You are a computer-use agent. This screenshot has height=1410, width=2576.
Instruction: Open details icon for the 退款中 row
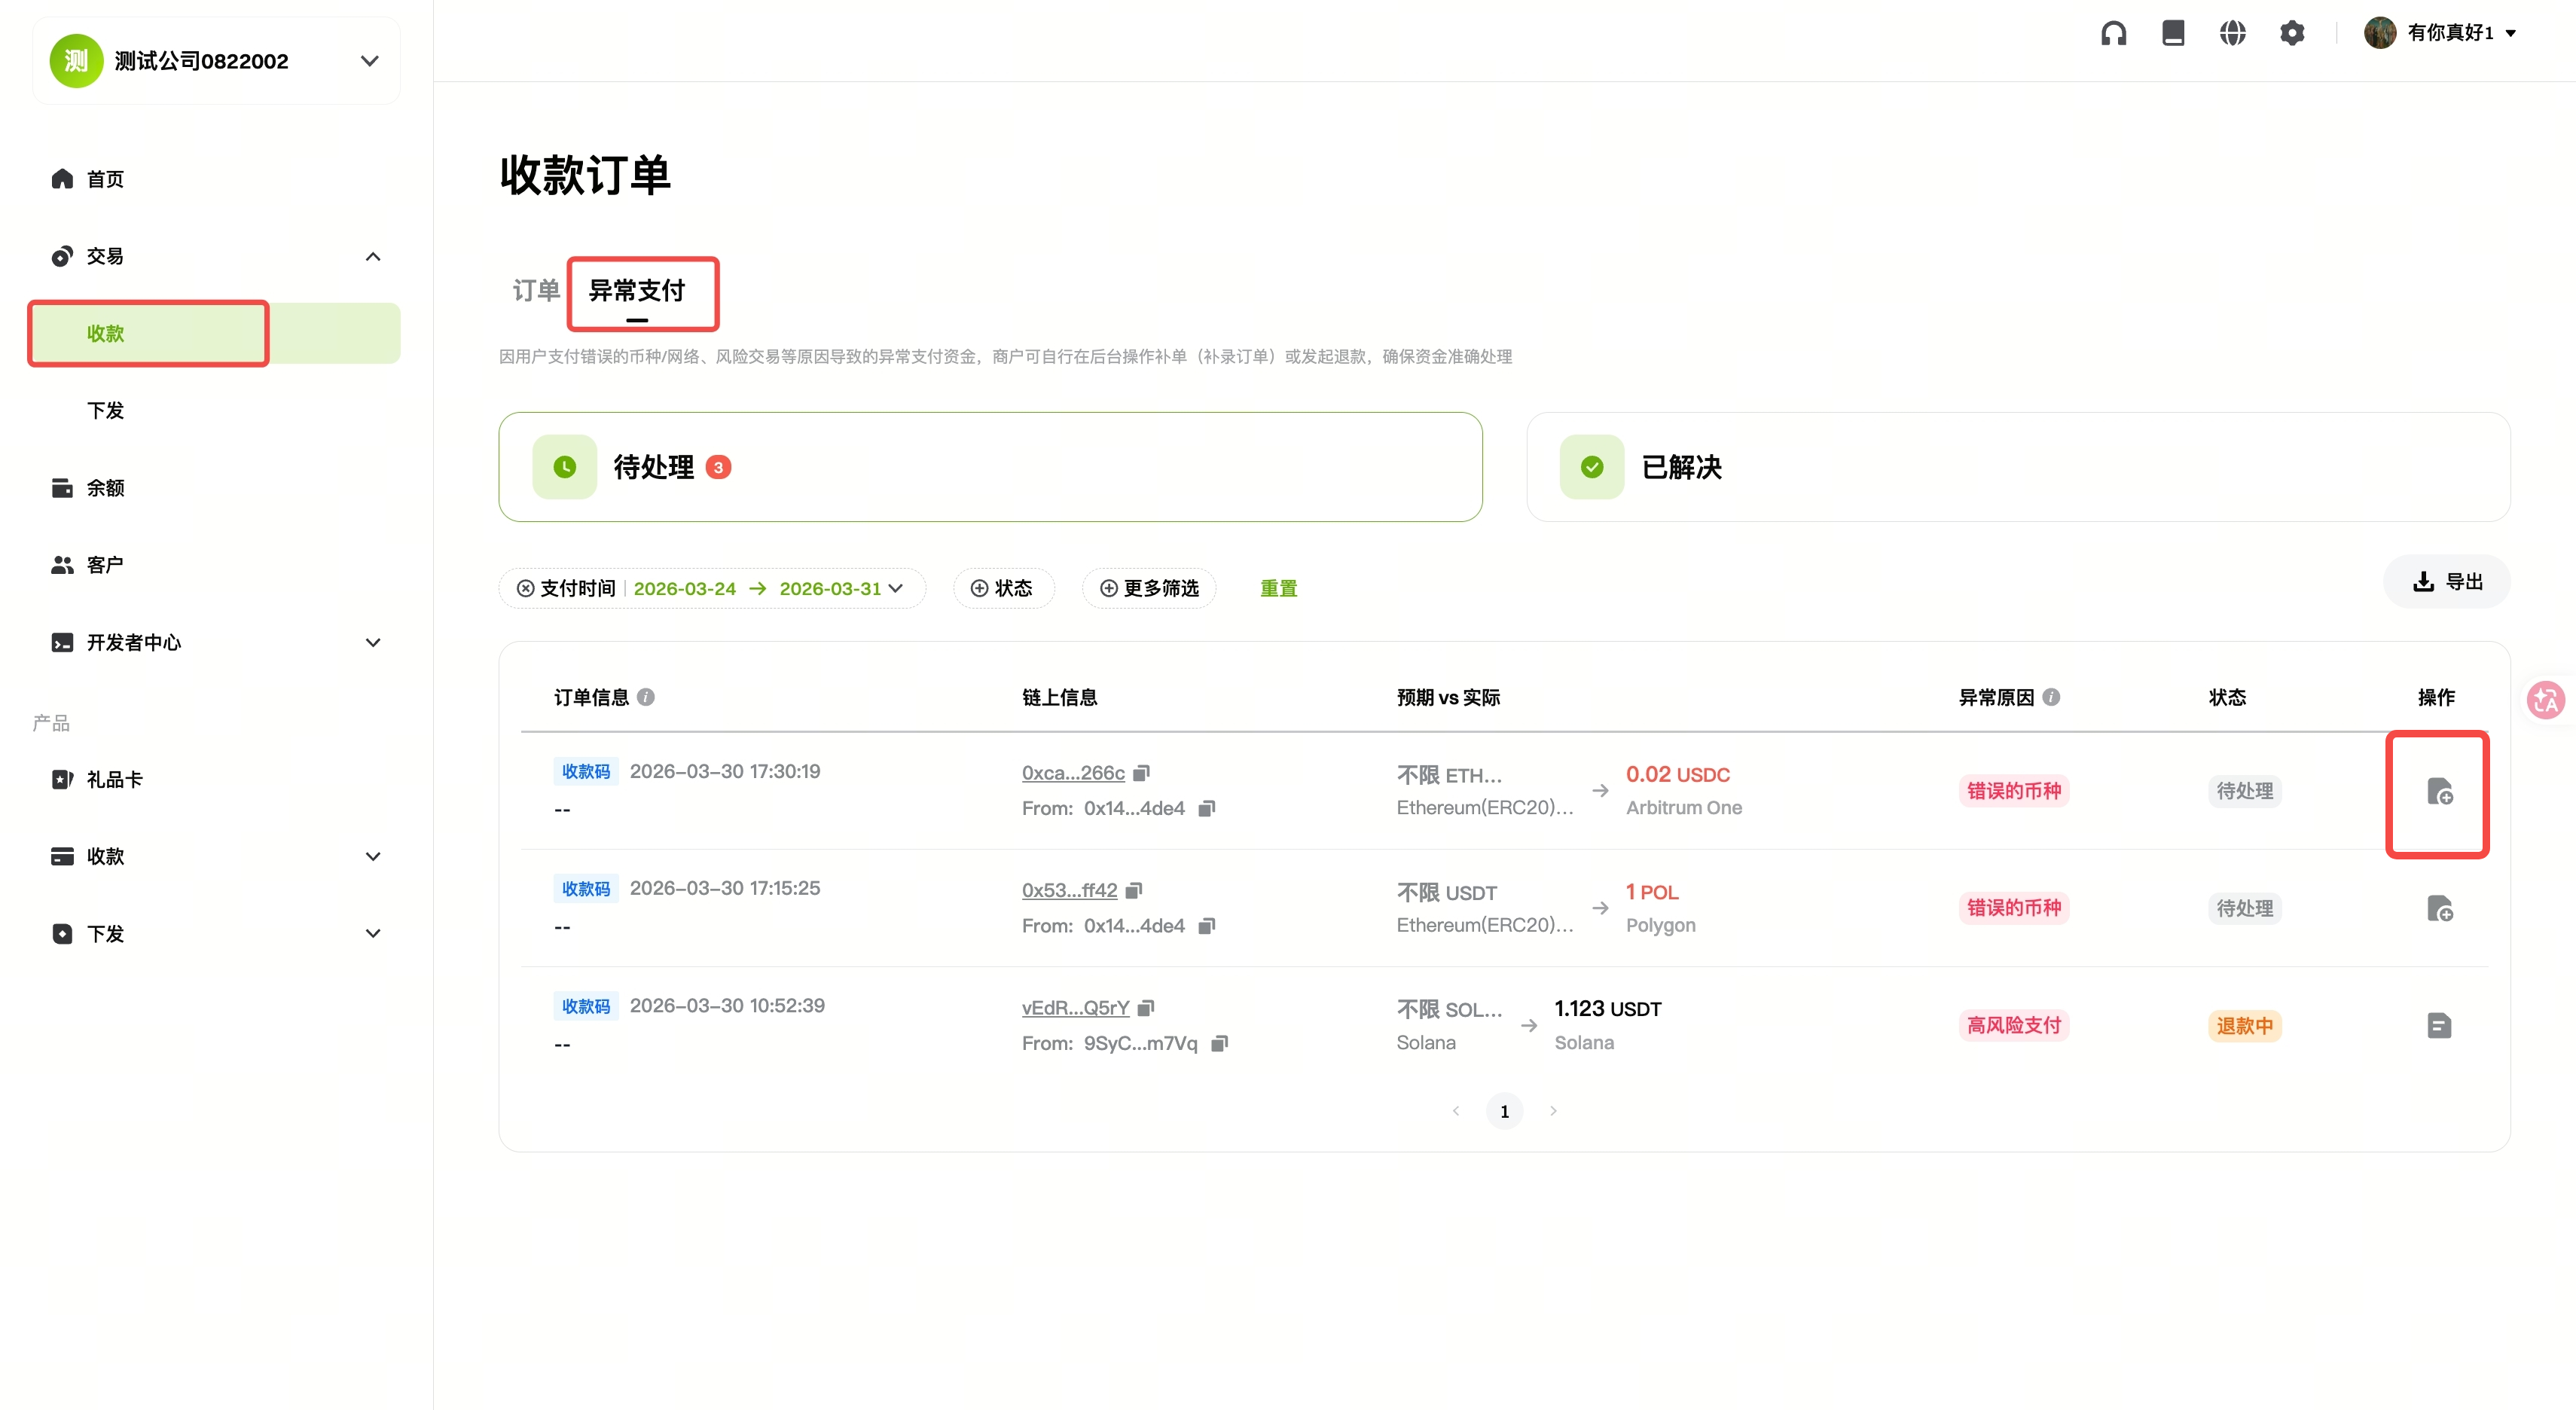2439,1026
